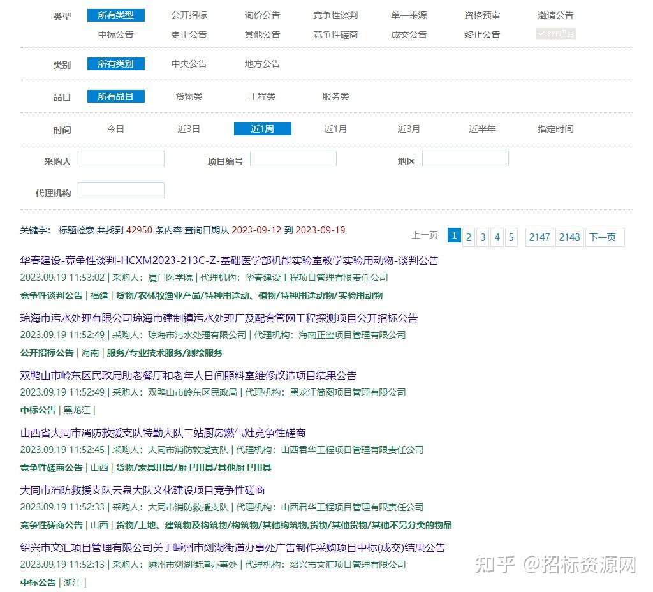Image resolution: width=653 pixels, height=592 pixels.
Task: Click the 项目编号 input field
Action: (293, 158)
